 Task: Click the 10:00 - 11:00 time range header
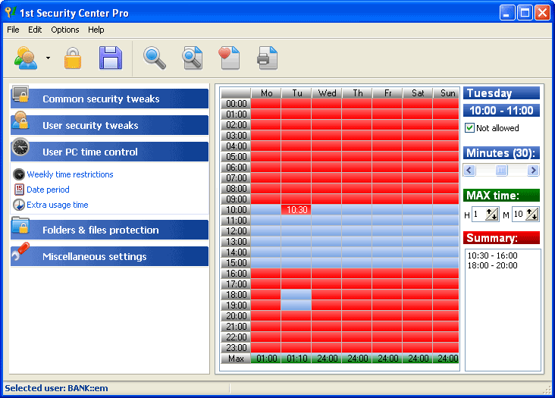tap(501, 111)
